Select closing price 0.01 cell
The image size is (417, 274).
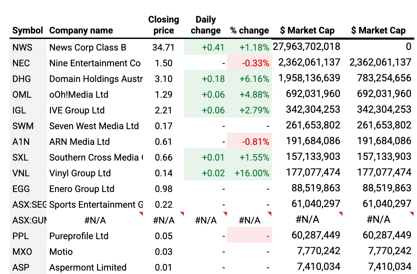[163, 267]
